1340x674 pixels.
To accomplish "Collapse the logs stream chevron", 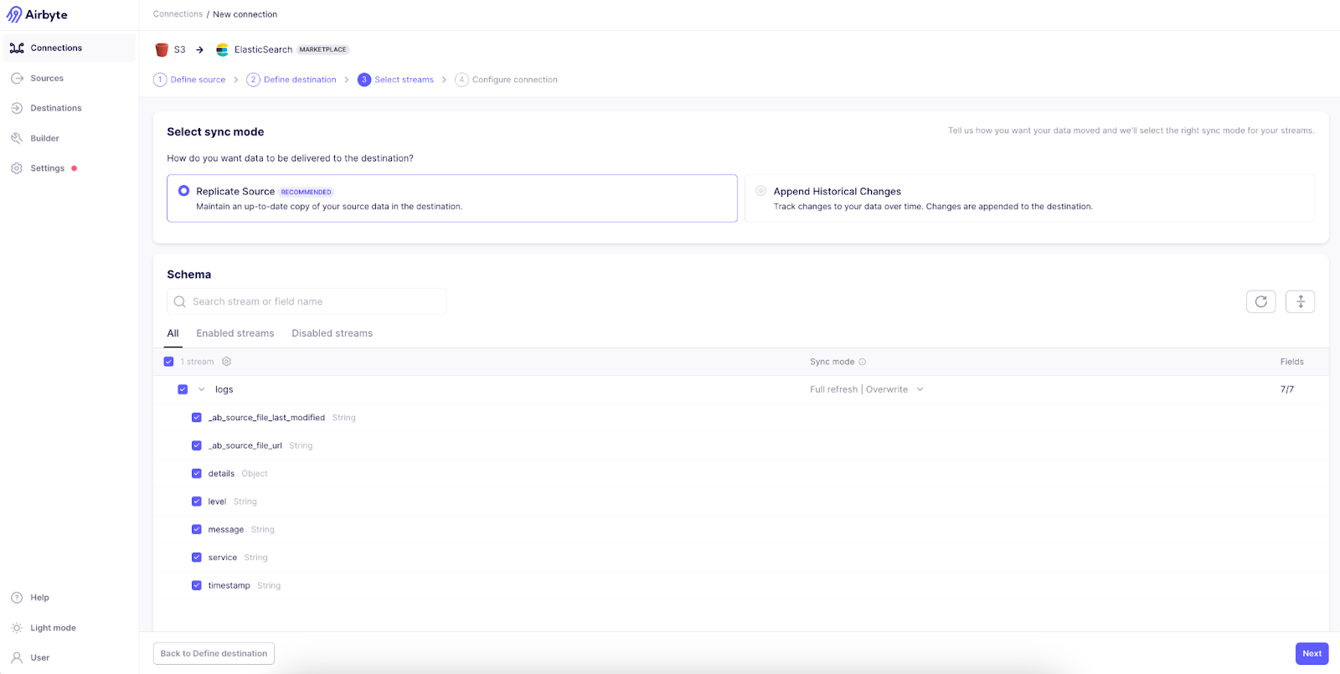I will pyautogui.click(x=201, y=389).
